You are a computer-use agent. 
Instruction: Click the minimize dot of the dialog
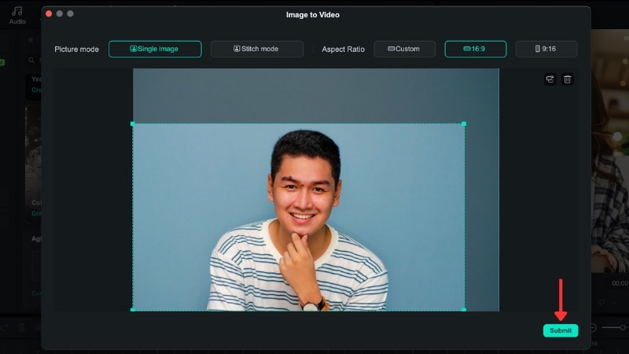click(x=60, y=13)
